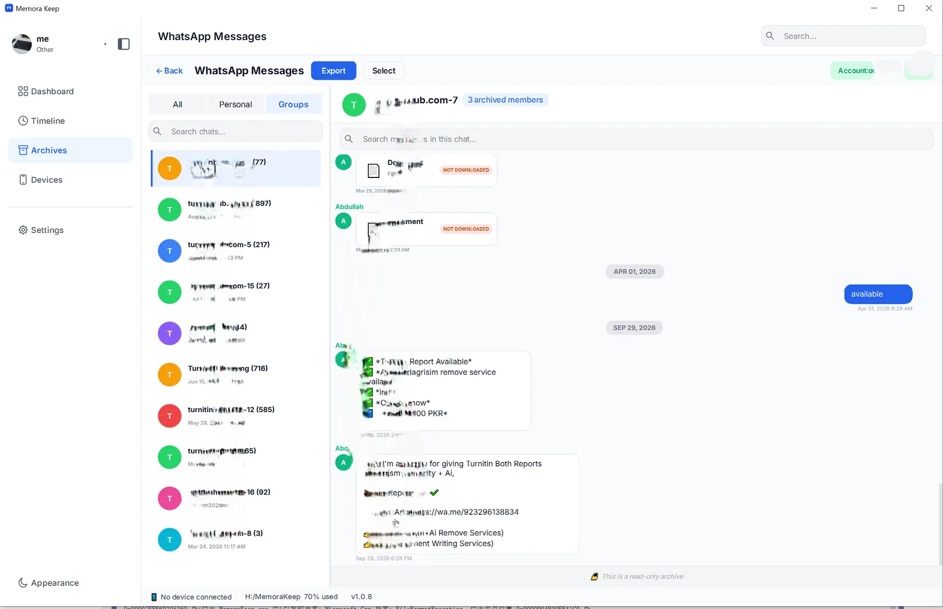Click the Devices phone icon

[x=23, y=180]
